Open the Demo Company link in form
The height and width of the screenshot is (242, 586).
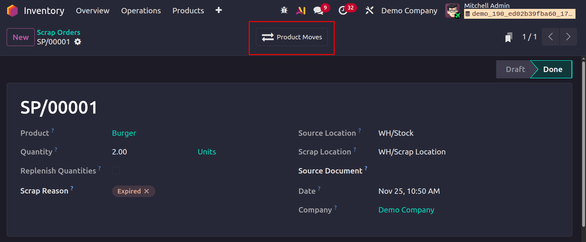point(406,210)
